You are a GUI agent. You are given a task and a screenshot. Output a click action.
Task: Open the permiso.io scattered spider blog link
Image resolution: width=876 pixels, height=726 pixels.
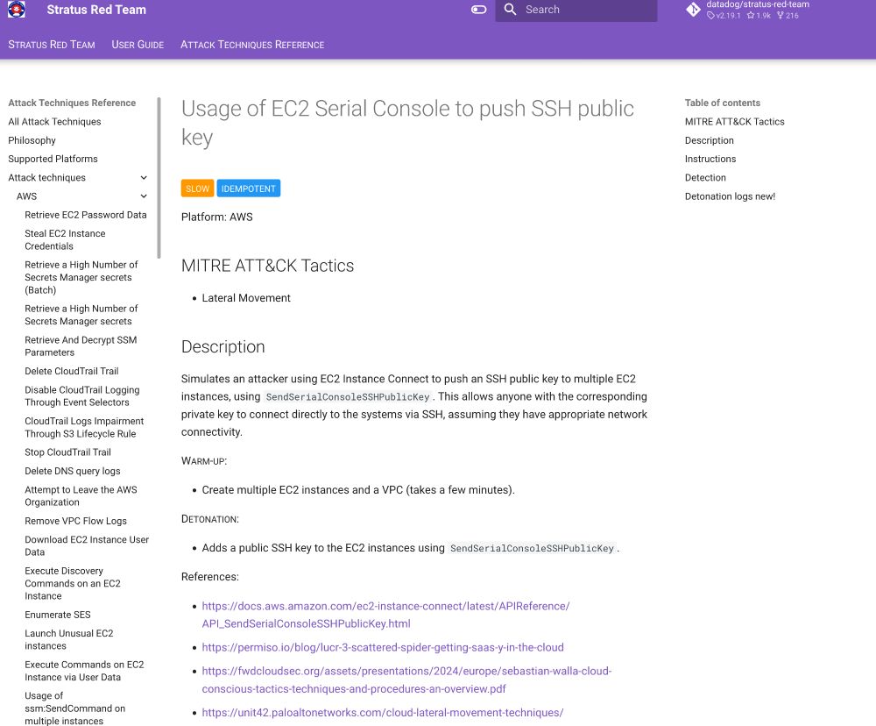(x=383, y=647)
